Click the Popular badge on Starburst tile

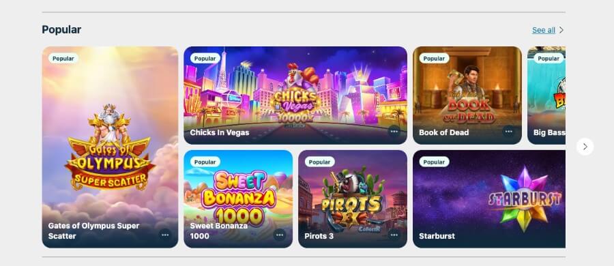coord(434,162)
